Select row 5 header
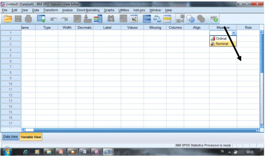Screen dimensions: 266x159 point(11,55)
